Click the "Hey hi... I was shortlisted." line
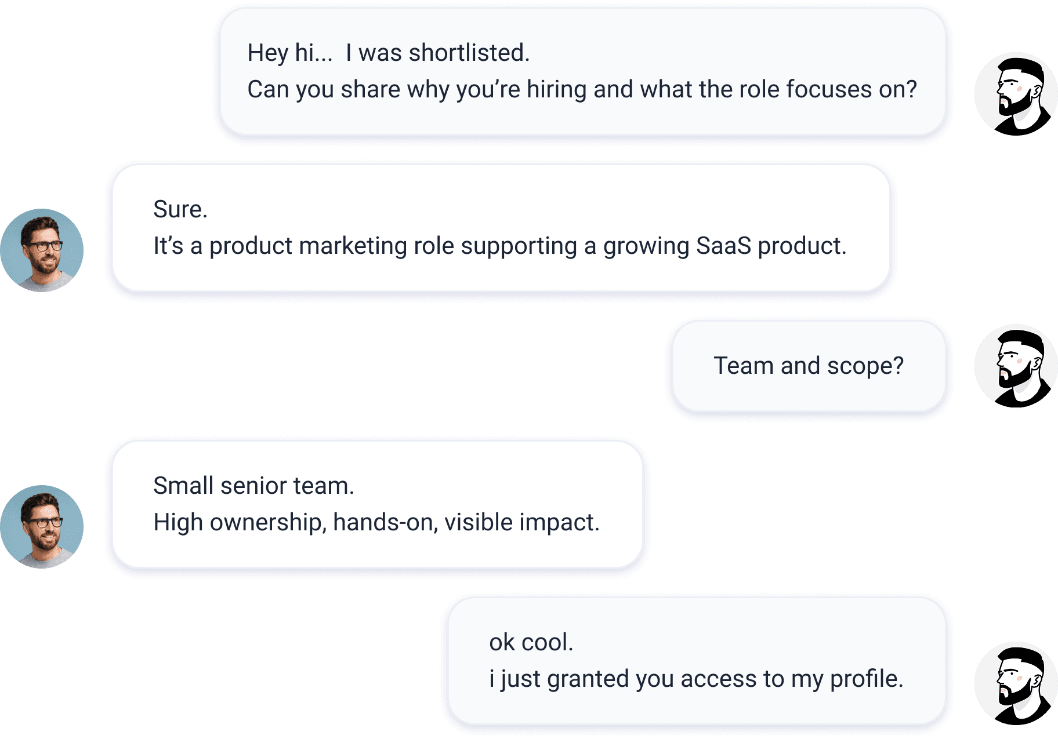 388,53
